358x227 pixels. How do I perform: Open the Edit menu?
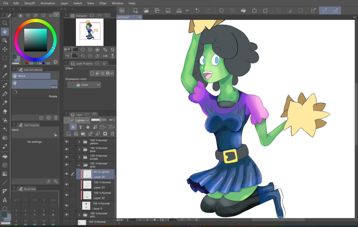16,3
